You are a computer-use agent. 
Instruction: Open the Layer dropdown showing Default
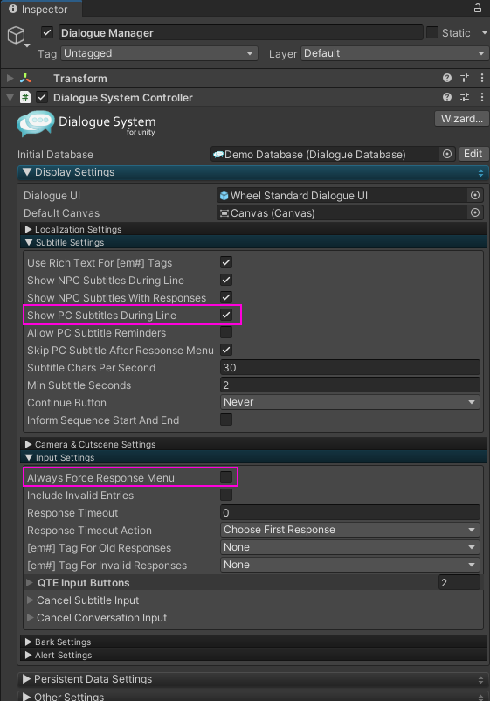click(395, 53)
